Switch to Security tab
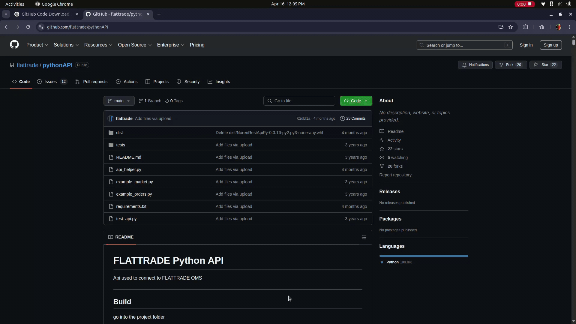The width and height of the screenshot is (576, 324). (x=188, y=82)
